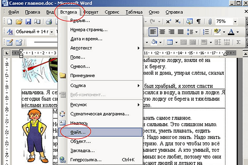Open the Правка menu
Image resolution: width=248 pixels, height=165 pixels.
point(33,12)
